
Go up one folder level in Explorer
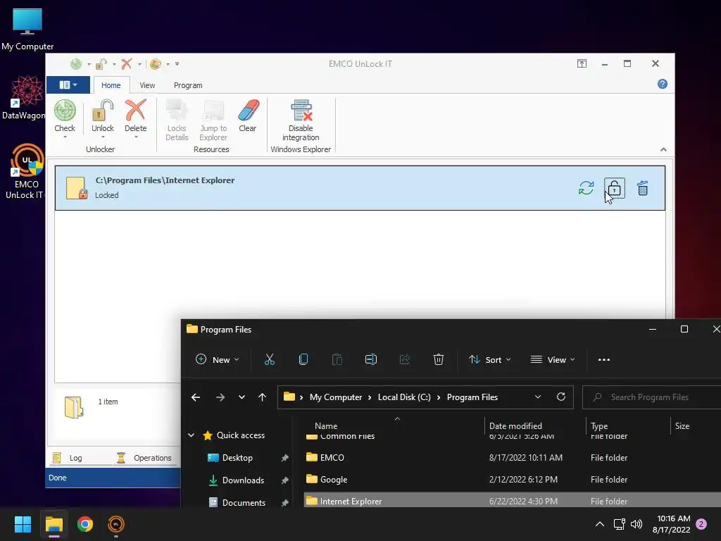pos(262,397)
